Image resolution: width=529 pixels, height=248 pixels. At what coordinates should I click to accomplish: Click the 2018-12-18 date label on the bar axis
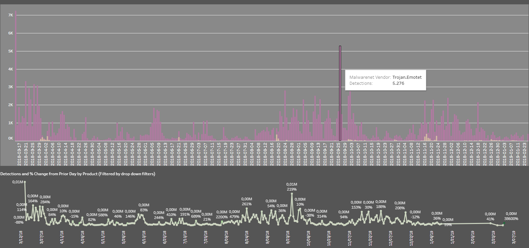pyautogui.click(x=478, y=154)
